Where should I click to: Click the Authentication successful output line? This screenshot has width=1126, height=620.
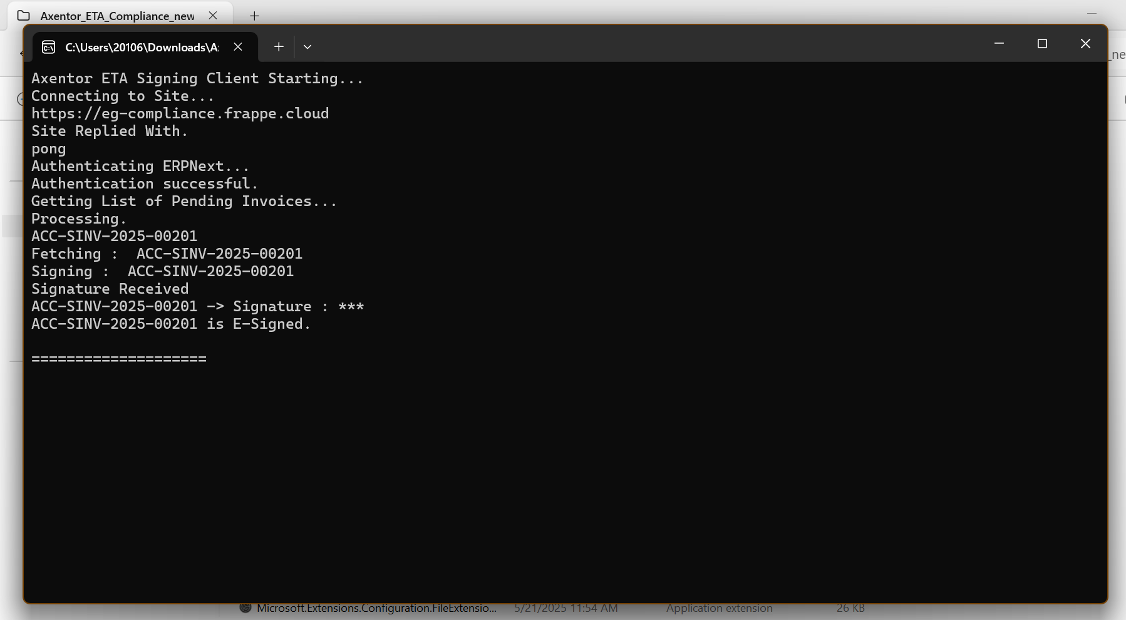pyautogui.click(x=145, y=183)
